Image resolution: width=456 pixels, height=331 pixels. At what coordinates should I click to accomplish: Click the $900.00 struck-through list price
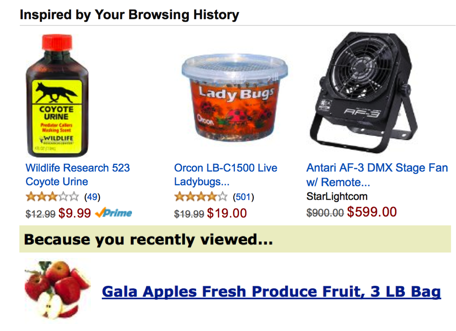coord(325,213)
